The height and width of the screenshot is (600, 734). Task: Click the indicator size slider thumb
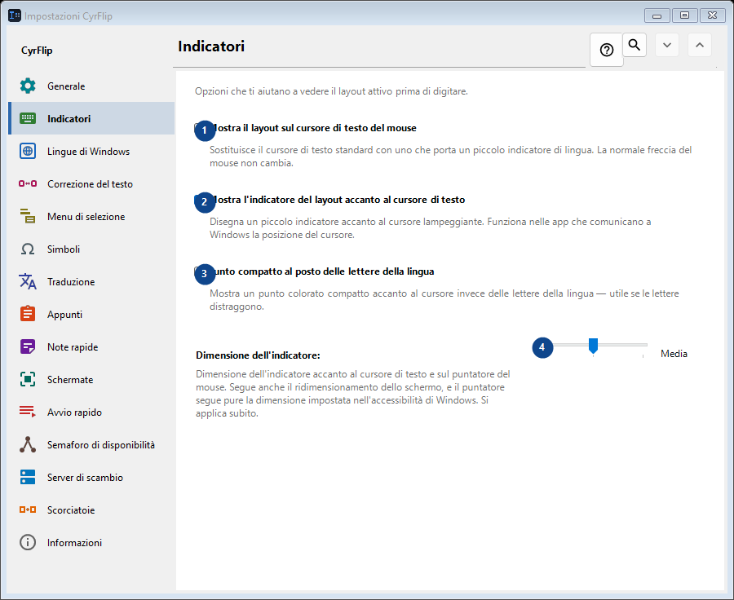tap(593, 346)
